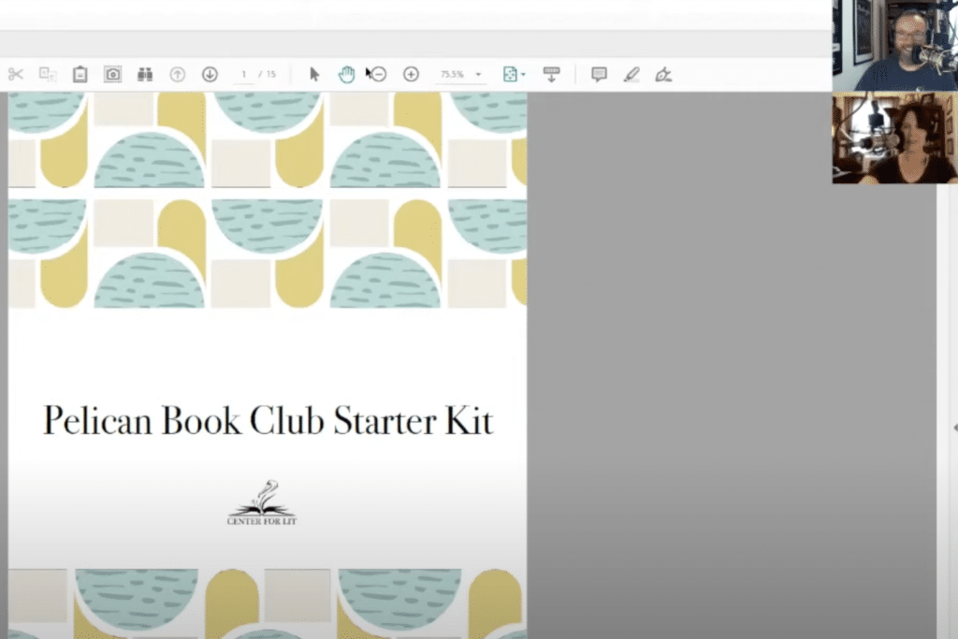Select the Highlighter tool
The height and width of the screenshot is (639, 958).
[630, 74]
